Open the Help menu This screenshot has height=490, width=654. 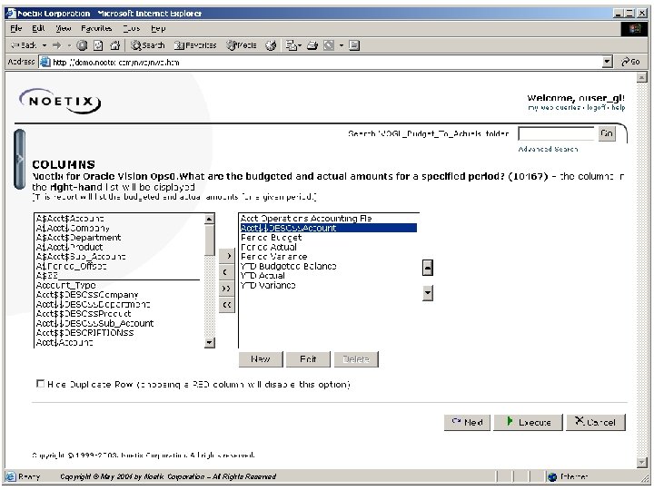click(x=158, y=28)
